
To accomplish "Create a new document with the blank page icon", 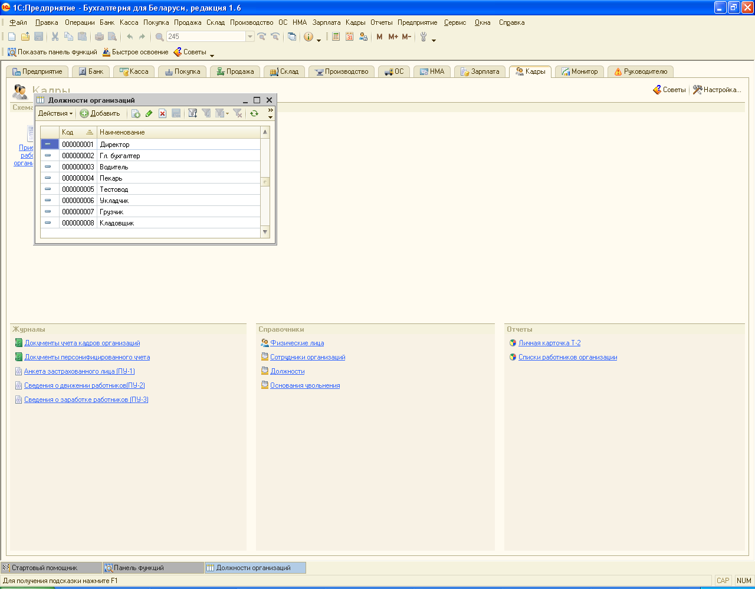I will tap(12, 37).
